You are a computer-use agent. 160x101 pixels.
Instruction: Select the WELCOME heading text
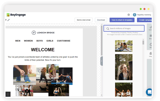pos(43,50)
